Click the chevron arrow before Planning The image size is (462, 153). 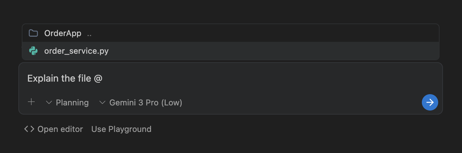point(49,103)
